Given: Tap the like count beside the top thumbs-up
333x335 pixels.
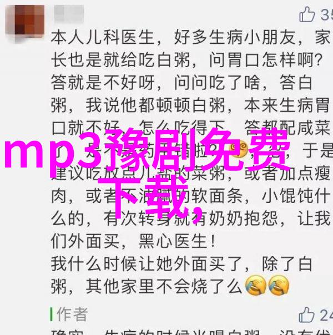Looking at the screenshot, I should (326, 14).
